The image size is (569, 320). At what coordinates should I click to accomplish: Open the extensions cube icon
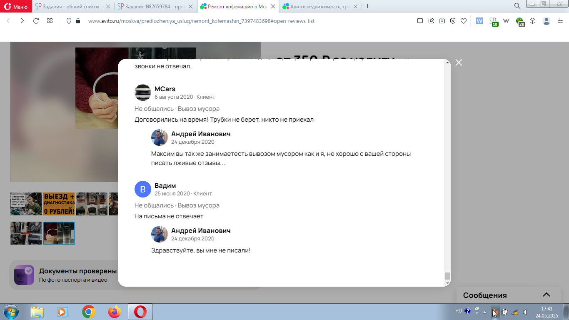(532, 21)
